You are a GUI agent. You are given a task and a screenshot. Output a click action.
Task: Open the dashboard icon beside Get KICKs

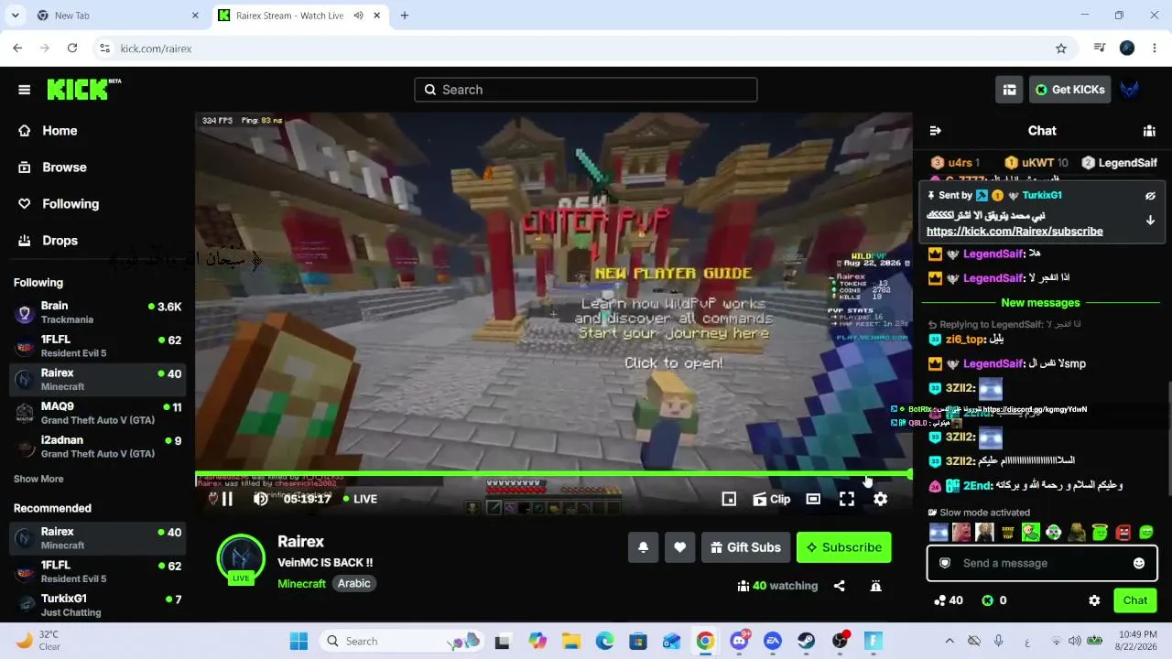[1009, 90]
